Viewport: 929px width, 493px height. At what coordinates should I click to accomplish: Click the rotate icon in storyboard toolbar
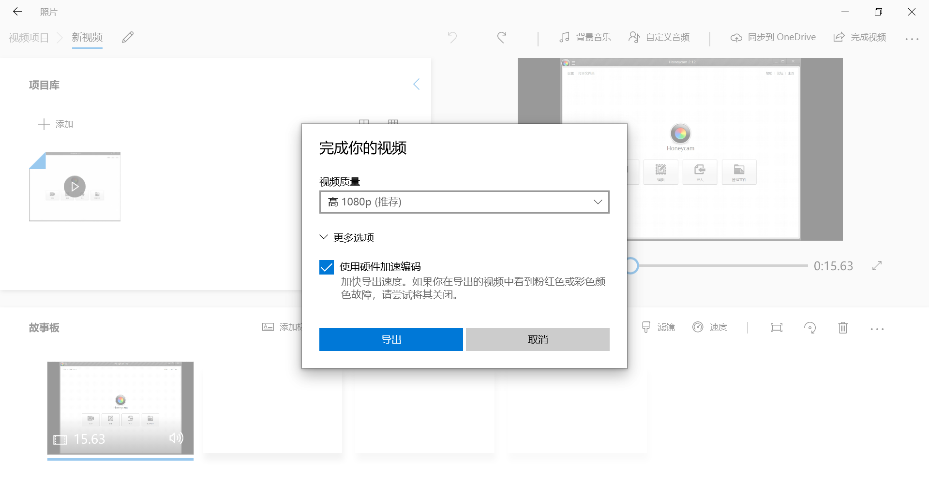810,328
